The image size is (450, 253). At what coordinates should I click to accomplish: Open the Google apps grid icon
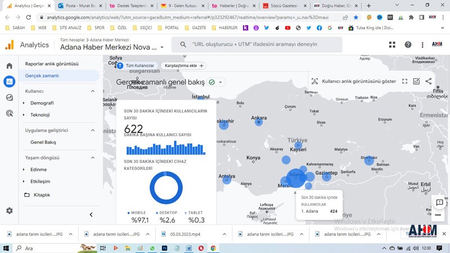pos(392,44)
